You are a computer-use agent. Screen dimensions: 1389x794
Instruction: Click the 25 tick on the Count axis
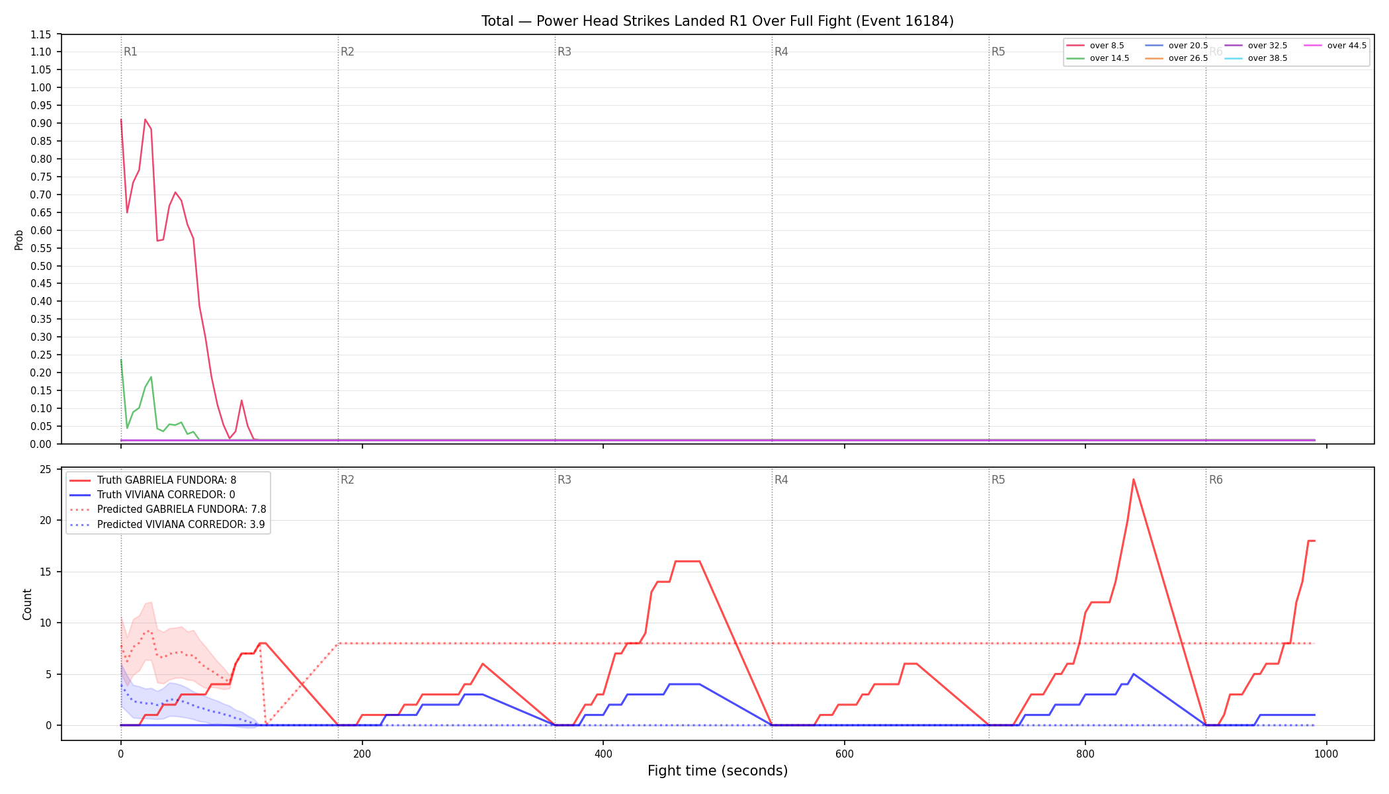tap(46, 469)
